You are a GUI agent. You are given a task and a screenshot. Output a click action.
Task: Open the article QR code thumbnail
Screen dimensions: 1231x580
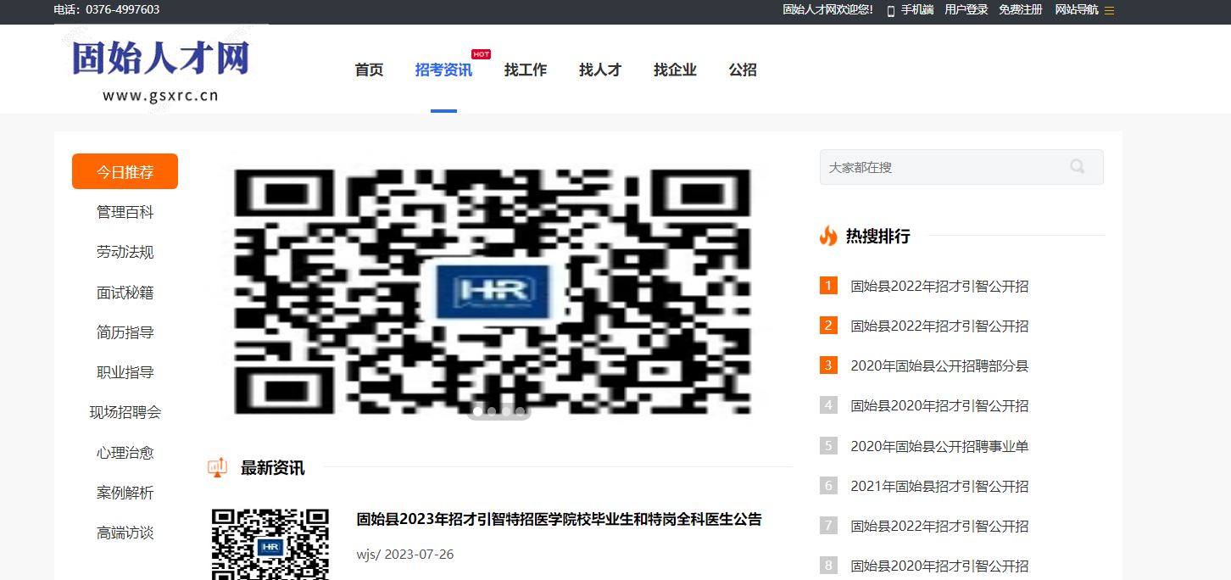(270, 544)
